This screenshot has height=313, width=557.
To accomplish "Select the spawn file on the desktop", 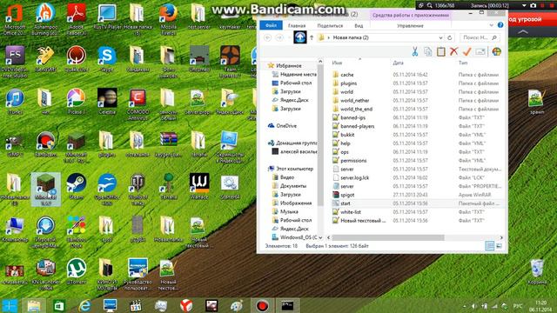I will (x=537, y=102).
